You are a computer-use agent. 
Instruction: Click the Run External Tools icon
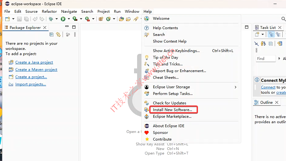pos(87,19)
